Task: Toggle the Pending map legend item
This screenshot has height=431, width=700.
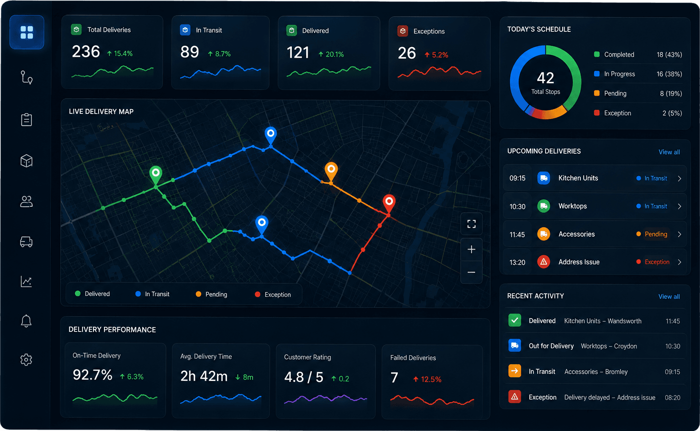Action: [211, 294]
